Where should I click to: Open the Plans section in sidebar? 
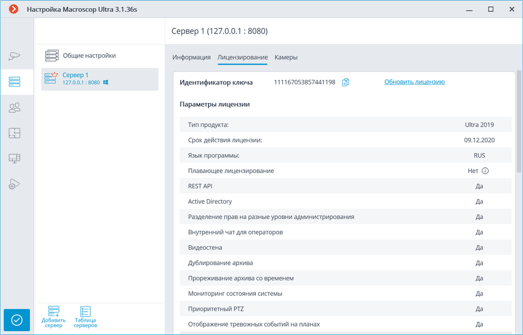pos(14,133)
